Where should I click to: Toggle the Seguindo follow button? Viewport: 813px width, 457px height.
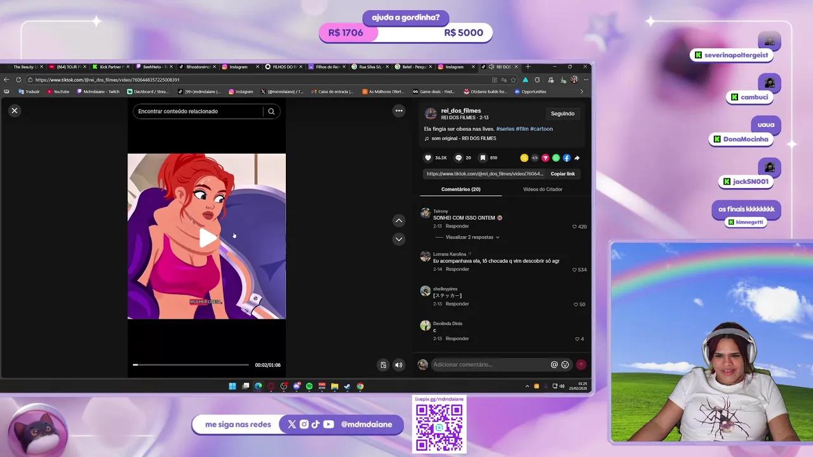tap(563, 114)
